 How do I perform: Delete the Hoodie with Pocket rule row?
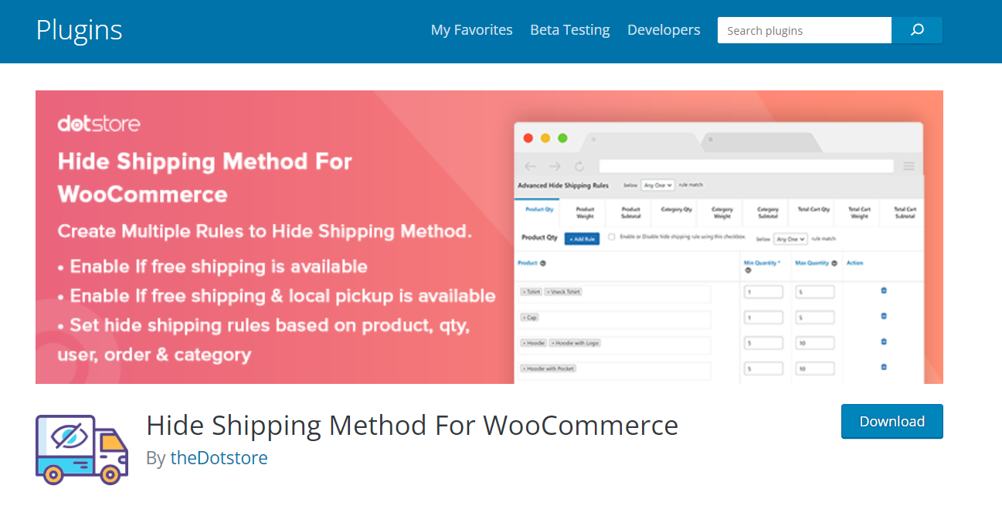click(x=884, y=367)
